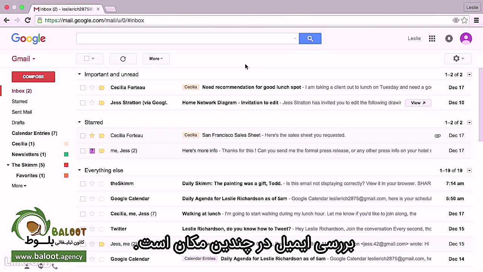Switch to the Inbox browser tab

(64, 9)
